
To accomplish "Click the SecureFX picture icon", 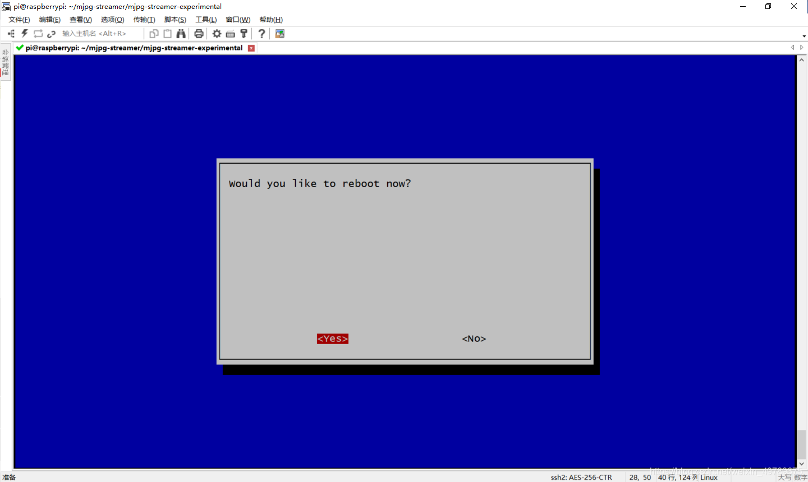I will 279,34.
